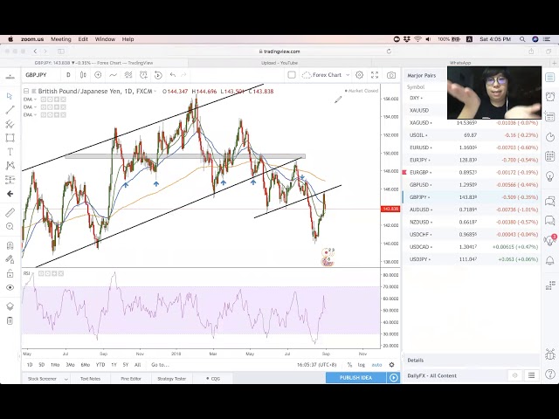Image resolution: width=559 pixels, height=419 pixels.
Task: Click the Publish Idea button
Action: 355,377
